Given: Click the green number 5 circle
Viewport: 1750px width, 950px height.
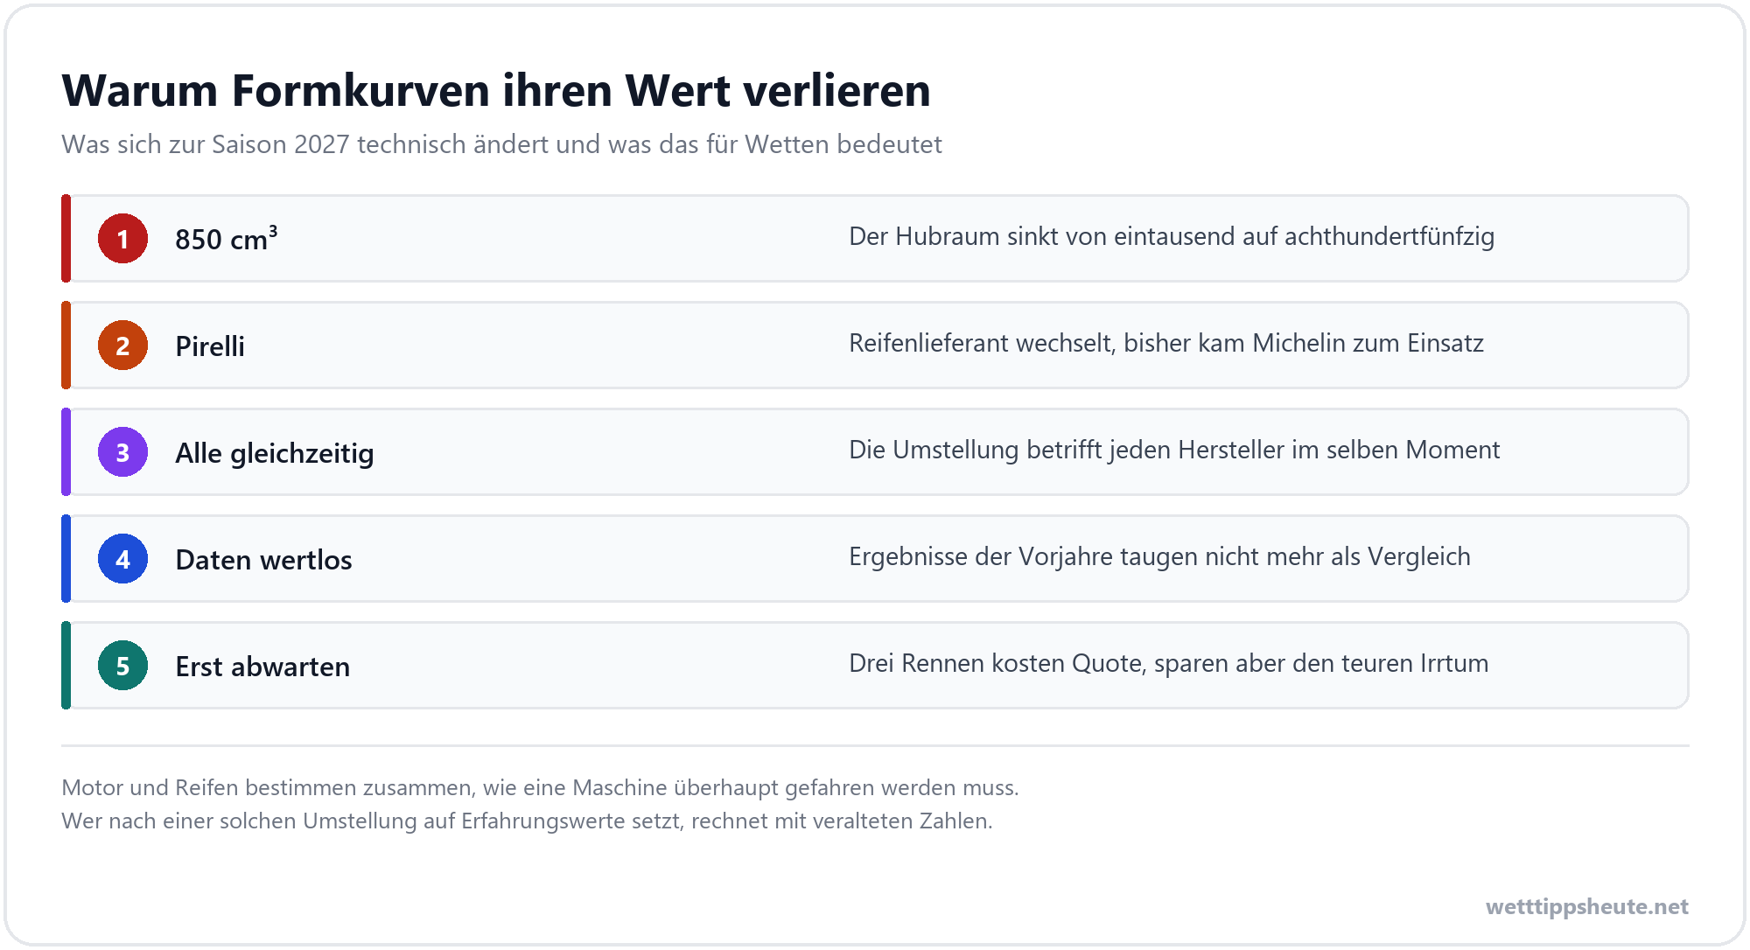Looking at the screenshot, I should click(122, 666).
